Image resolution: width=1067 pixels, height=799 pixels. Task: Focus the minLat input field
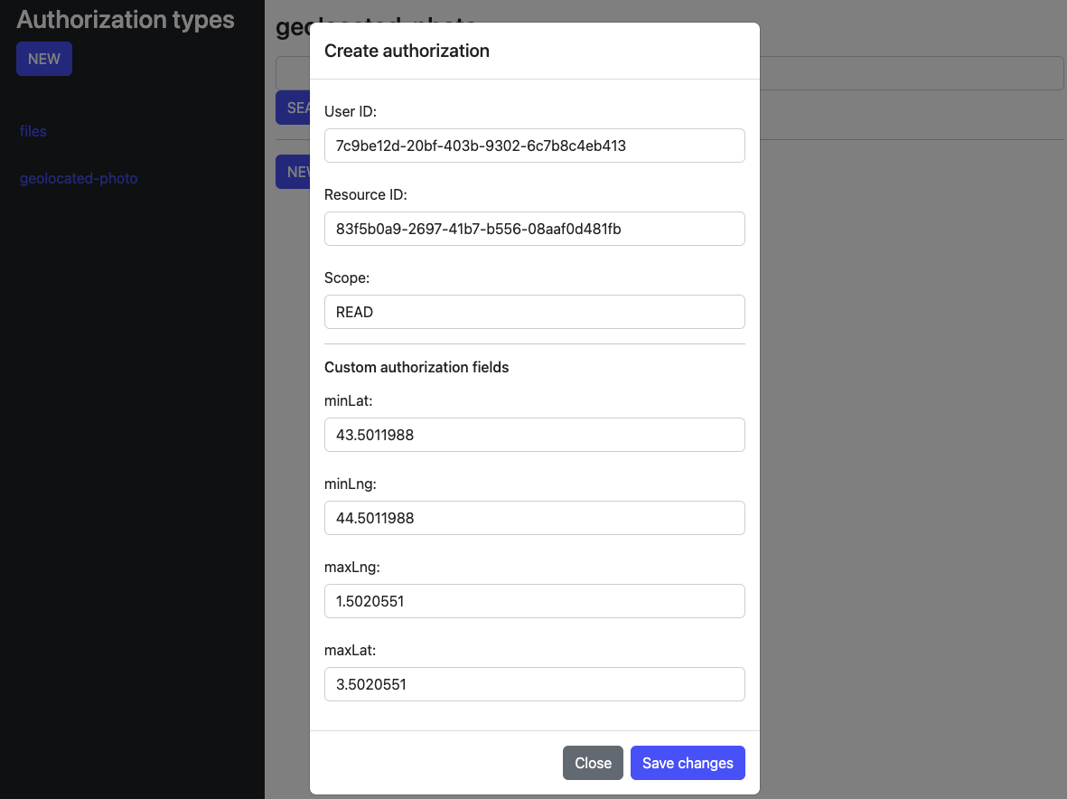point(534,435)
